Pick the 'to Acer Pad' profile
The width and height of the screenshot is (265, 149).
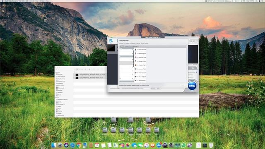click(x=140, y=73)
